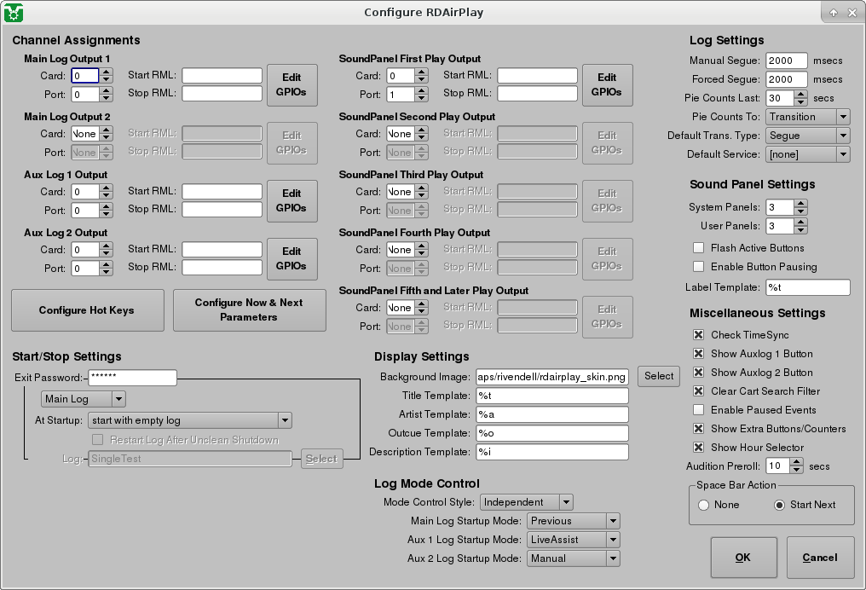Open the Configure Hot Keys dialog
Image resolution: width=866 pixels, height=590 pixels.
[x=87, y=309]
